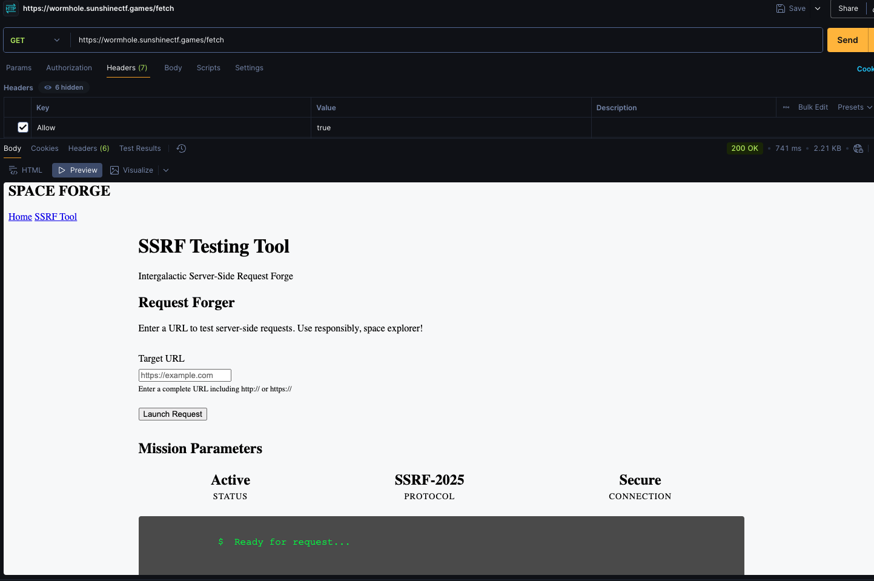This screenshot has width=874, height=581.
Task: Open the column options three-dot icon
Action: click(x=786, y=107)
